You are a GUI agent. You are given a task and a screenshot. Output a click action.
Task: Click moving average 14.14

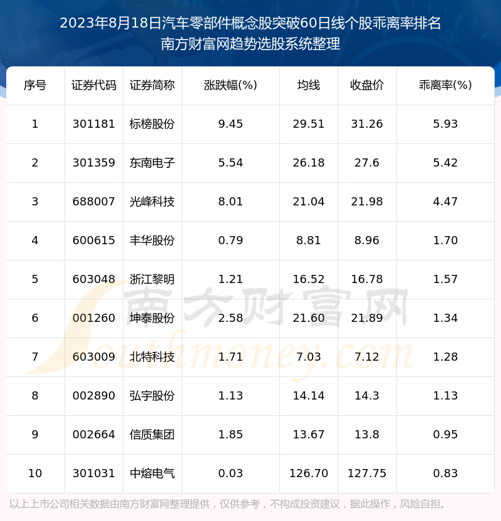pyautogui.click(x=309, y=396)
